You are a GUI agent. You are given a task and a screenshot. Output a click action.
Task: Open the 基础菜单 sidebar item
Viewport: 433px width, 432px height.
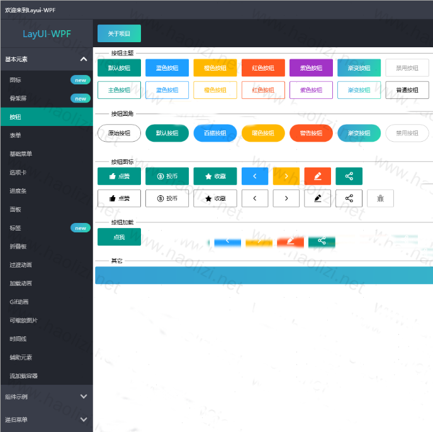coord(47,154)
